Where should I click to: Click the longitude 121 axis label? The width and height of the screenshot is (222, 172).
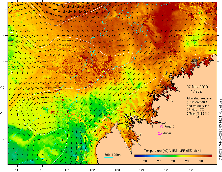pos(67,170)
